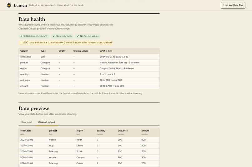This screenshot has height=167, width=252.
Task: Click the warning exclamation icon
Action: click(x=21, y=43)
